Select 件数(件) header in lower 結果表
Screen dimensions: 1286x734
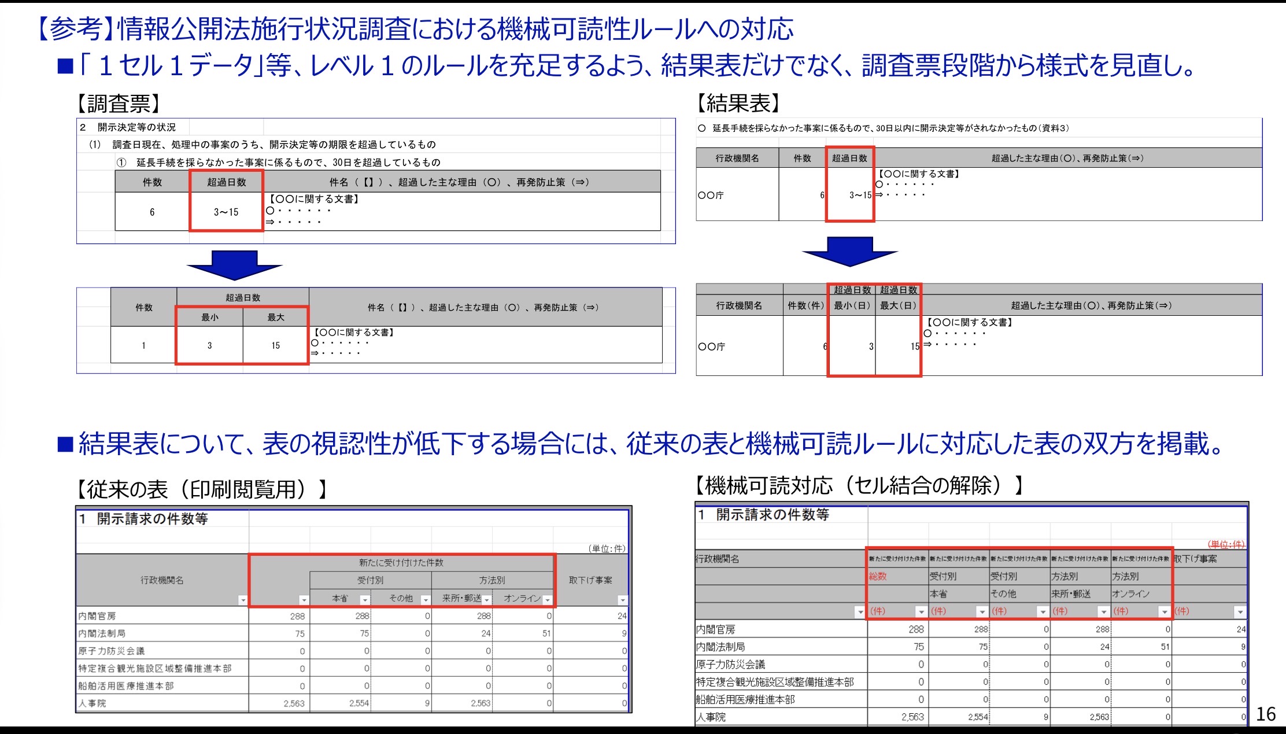[x=806, y=305]
